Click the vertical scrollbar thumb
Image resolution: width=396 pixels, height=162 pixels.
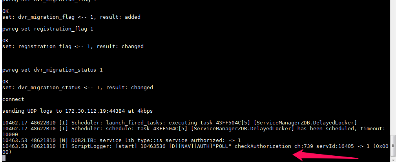[x=393, y=145]
